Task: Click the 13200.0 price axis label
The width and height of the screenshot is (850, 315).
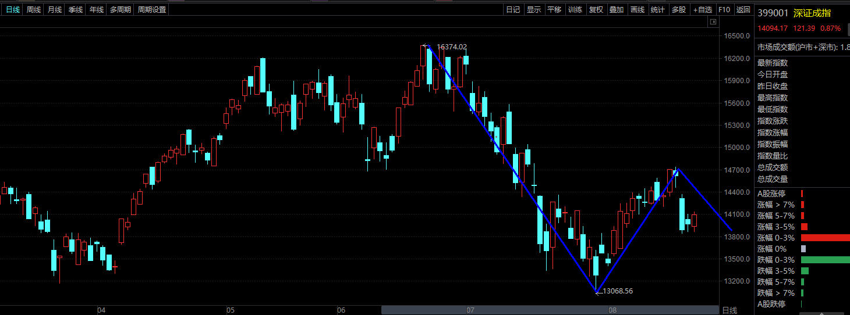Action: tap(738, 281)
